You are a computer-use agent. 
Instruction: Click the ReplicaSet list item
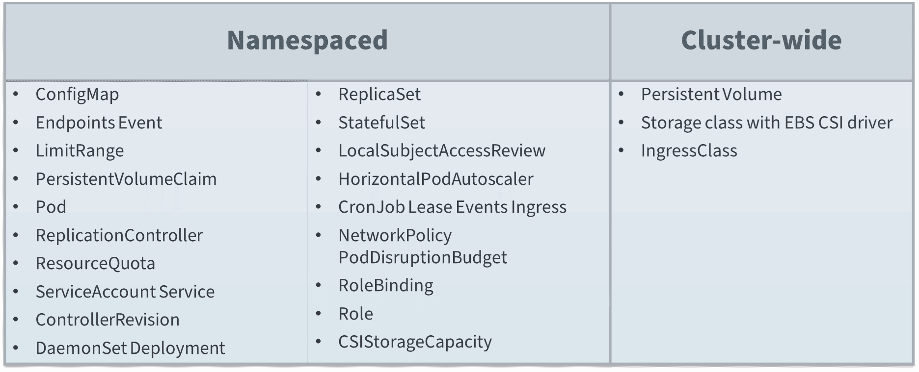click(379, 94)
